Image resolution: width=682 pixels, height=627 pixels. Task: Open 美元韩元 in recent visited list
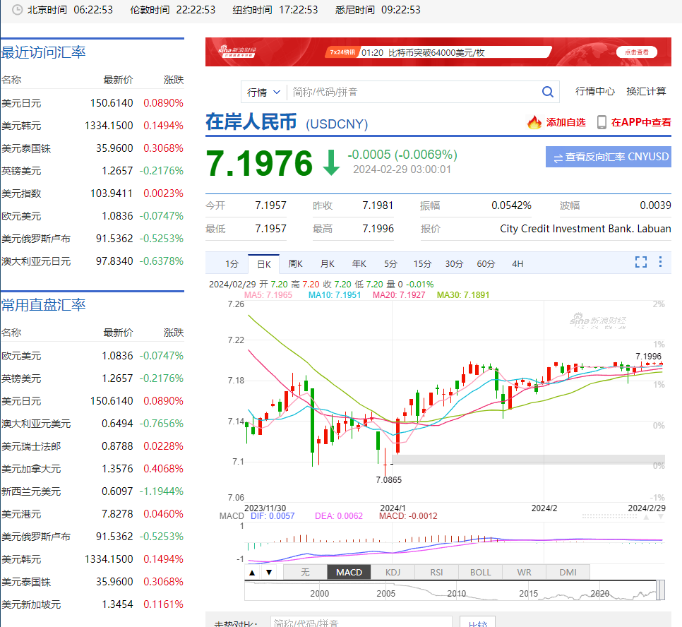(x=21, y=126)
